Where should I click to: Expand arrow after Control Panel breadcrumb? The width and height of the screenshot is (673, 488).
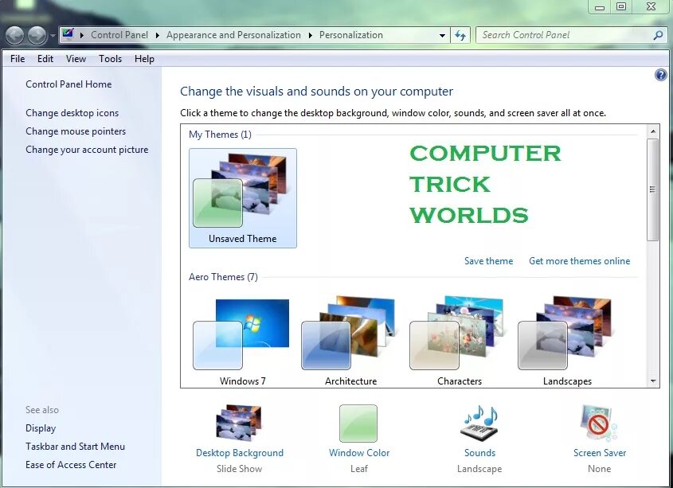pyautogui.click(x=157, y=35)
